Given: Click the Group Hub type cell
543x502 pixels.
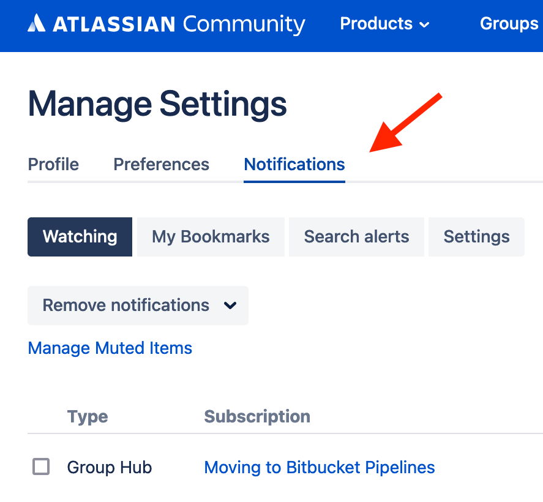Looking at the screenshot, I should click(x=110, y=467).
